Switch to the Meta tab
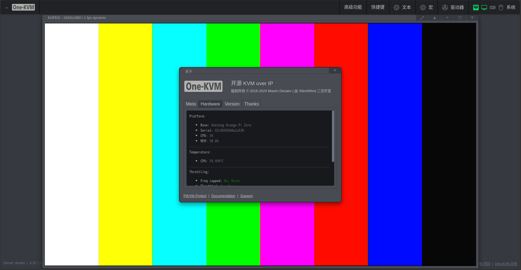The width and height of the screenshot is (521, 270). pos(191,104)
